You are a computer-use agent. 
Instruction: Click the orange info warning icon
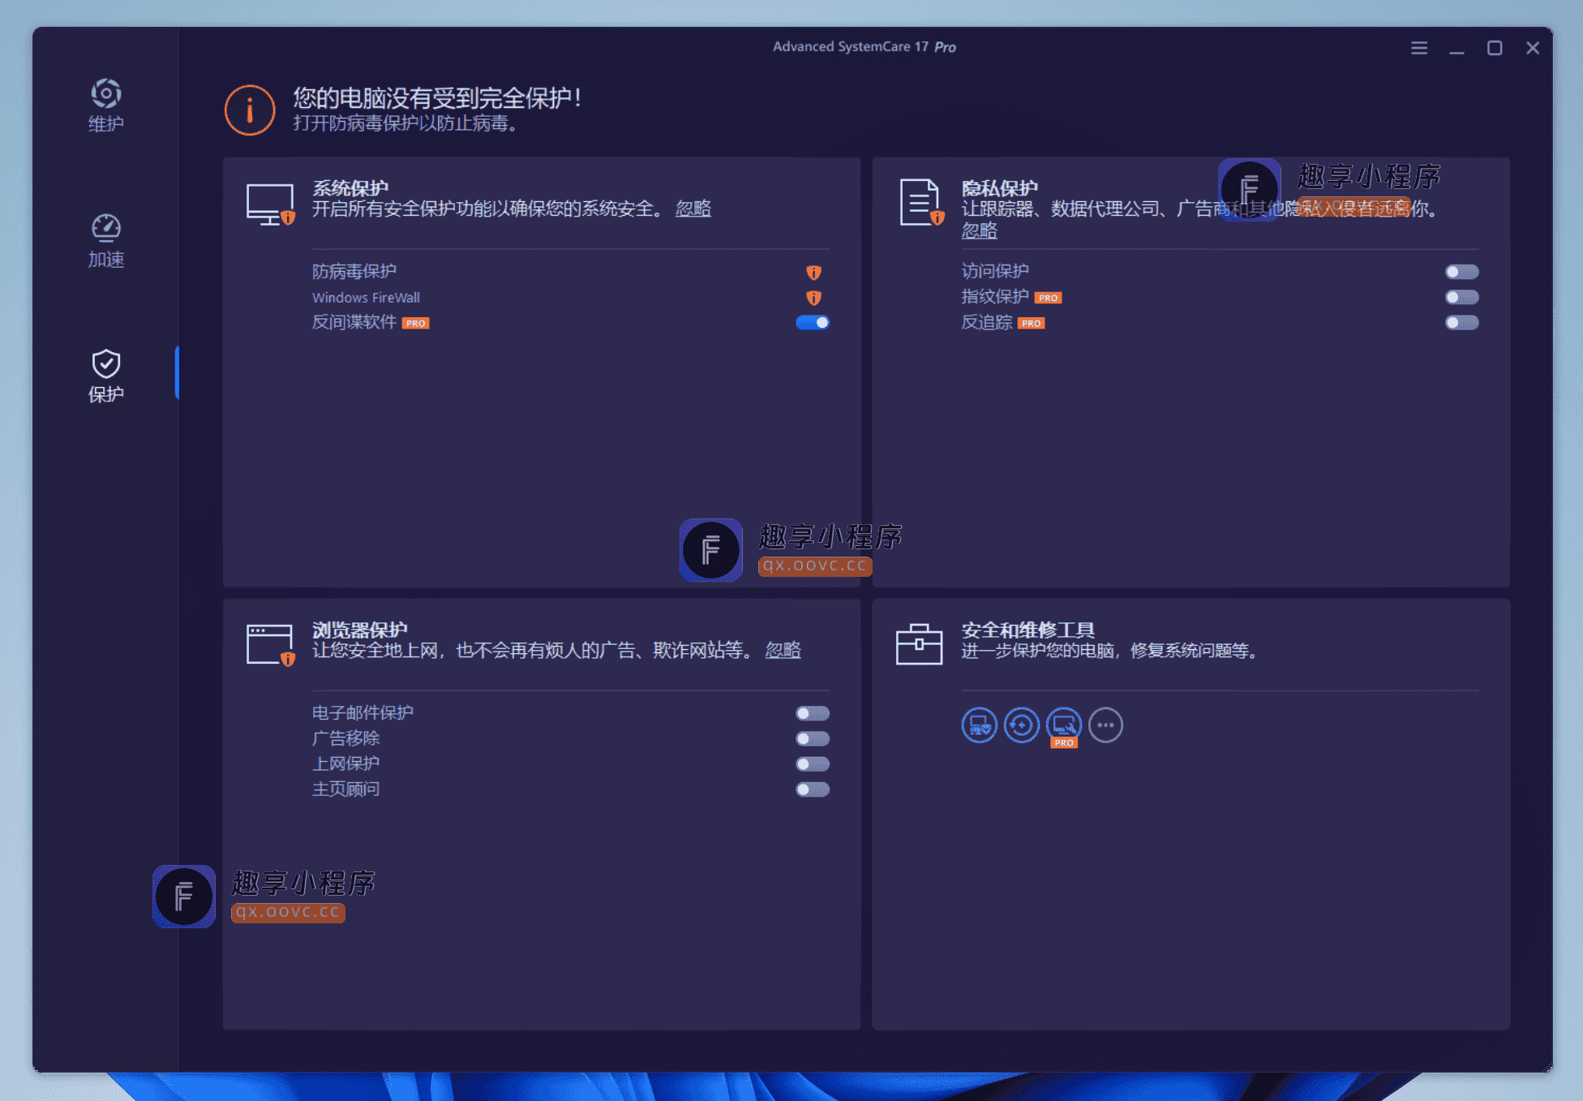[x=250, y=110]
